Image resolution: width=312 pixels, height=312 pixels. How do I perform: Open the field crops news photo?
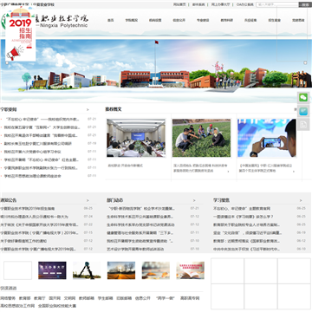click(202, 138)
